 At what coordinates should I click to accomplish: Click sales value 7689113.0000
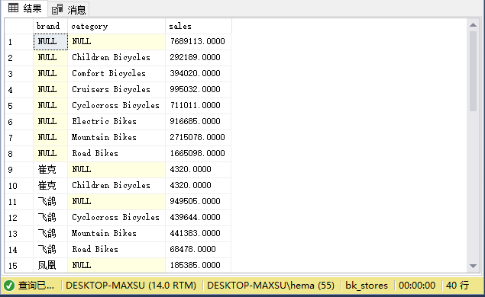click(x=199, y=42)
